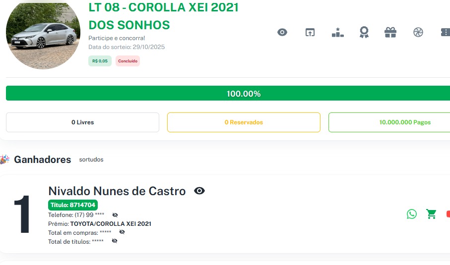Screen dimensions: 450x265
Task: Click the spinning wheel draw icon
Action: pyautogui.click(x=418, y=33)
